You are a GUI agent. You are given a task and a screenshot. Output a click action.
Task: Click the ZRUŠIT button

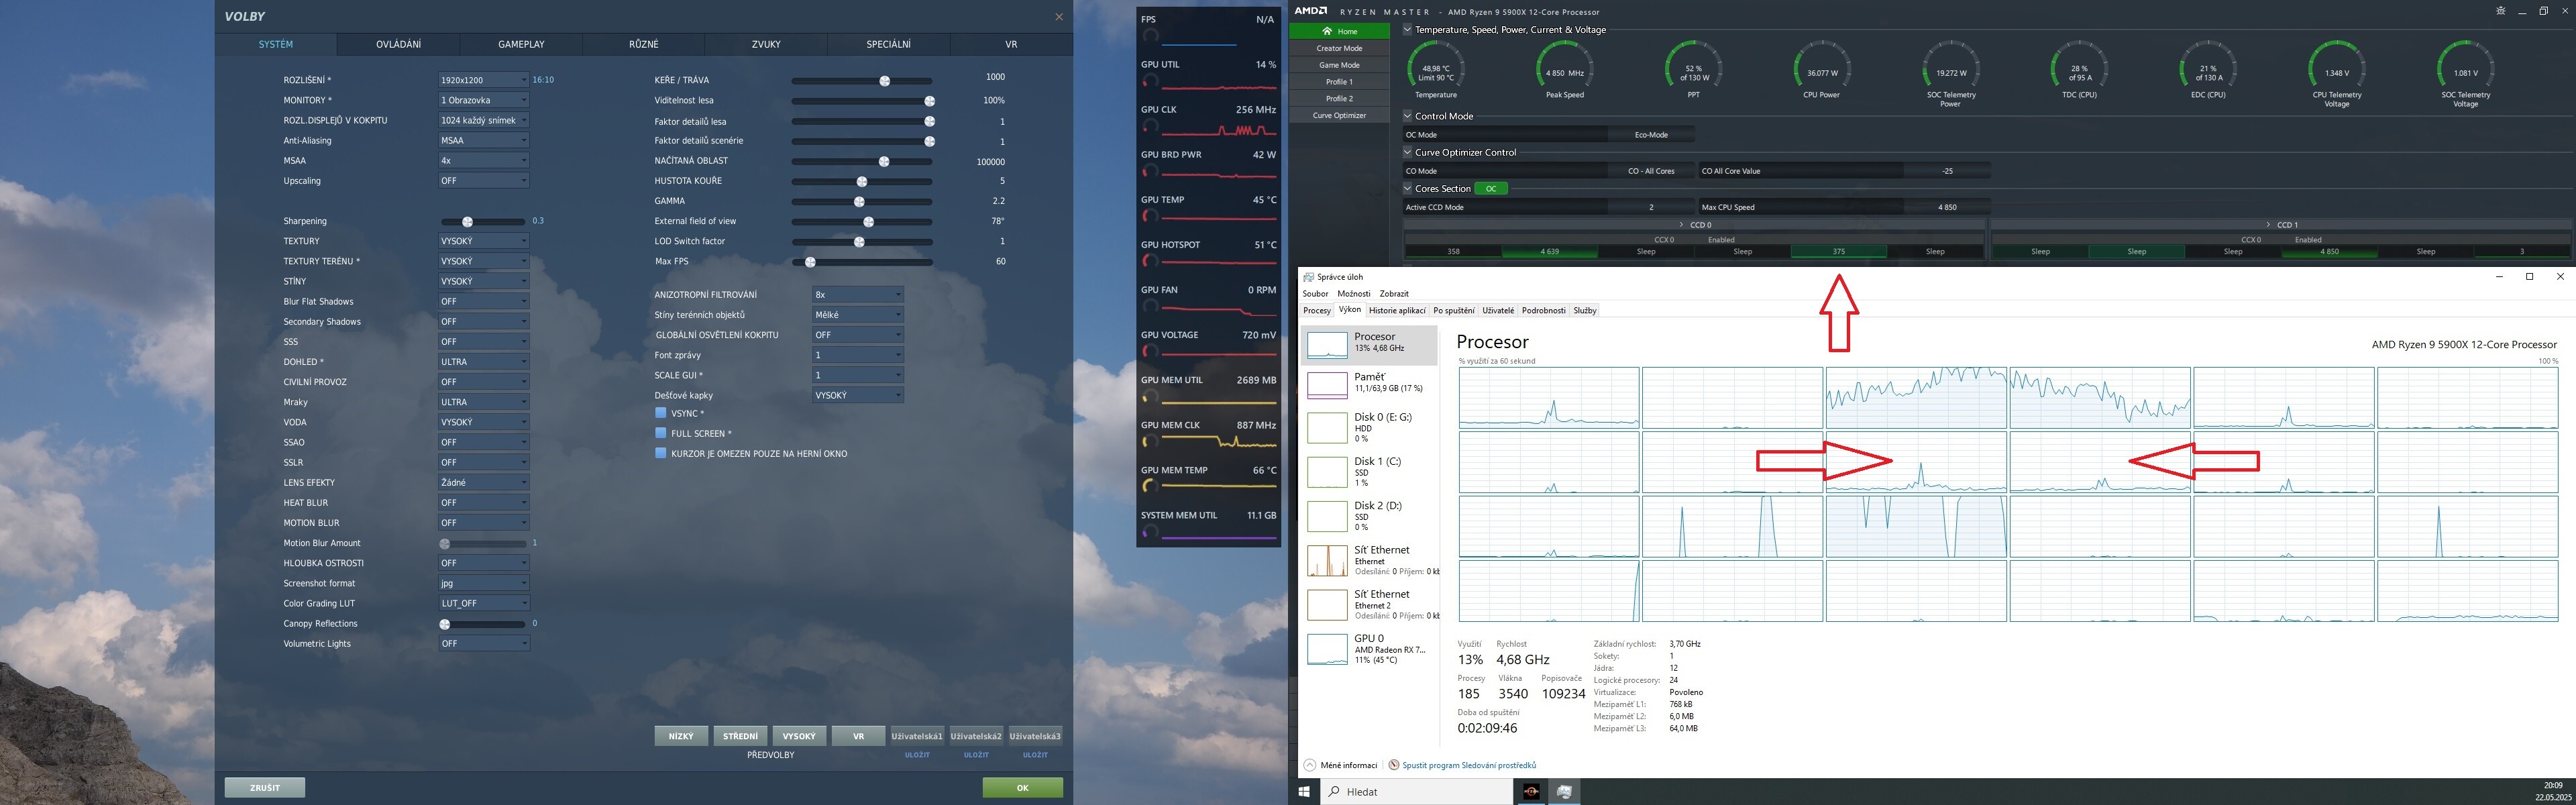(x=265, y=788)
